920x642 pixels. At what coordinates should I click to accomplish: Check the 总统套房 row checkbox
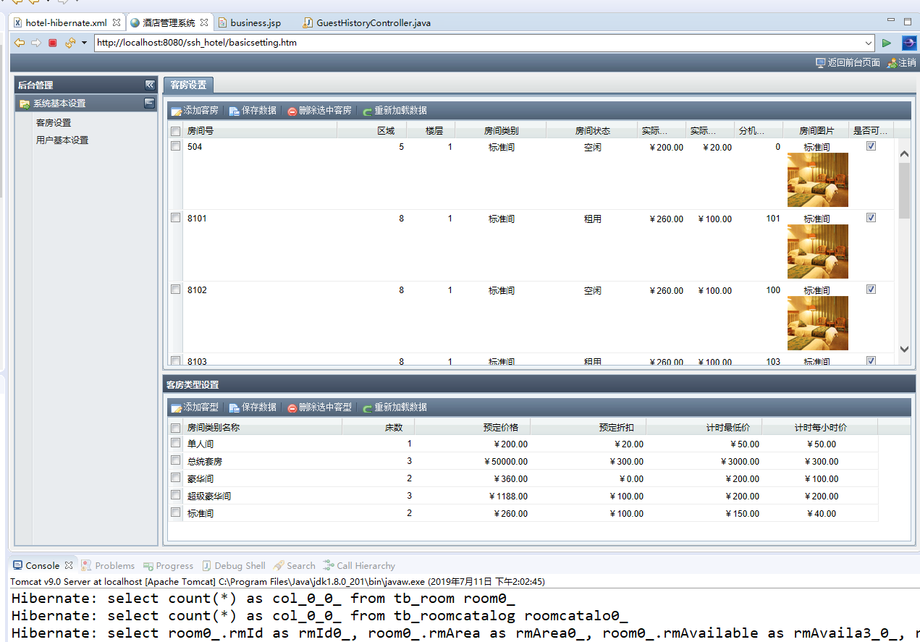point(175,460)
